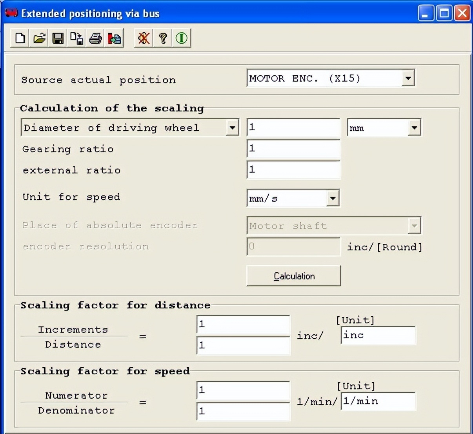Expand the Source actual position dropdown
The height and width of the screenshot is (434, 473).
[408, 78]
